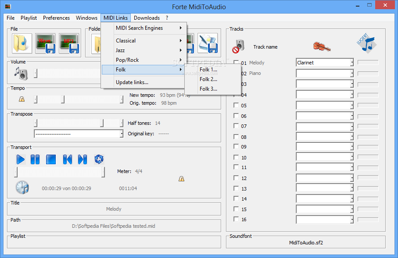Viewport: 398px width, 258px height.
Task: Open instrument dropdown for track 02 Piano
Action: point(352,73)
